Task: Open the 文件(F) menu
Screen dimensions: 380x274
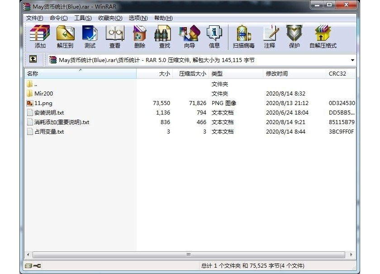Action: point(35,18)
